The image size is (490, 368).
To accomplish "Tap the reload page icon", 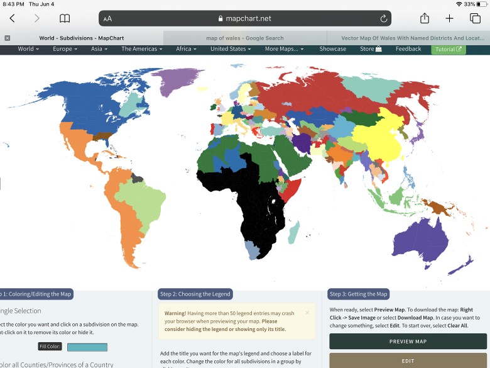I will tap(383, 19).
